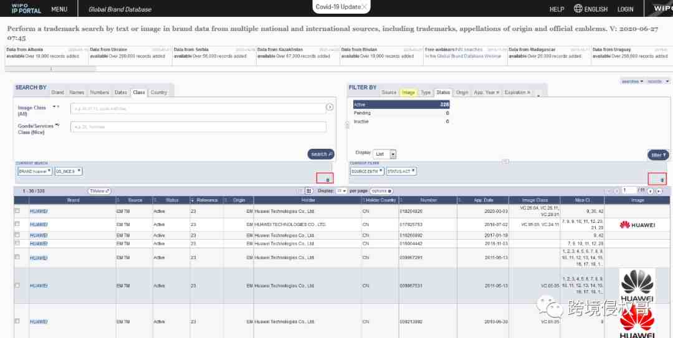Open the HELP link
The height and width of the screenshot is (338, 673).
point(556,9)
